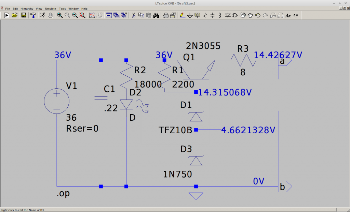Open the SPICE directive .op tool

(296, 15)
